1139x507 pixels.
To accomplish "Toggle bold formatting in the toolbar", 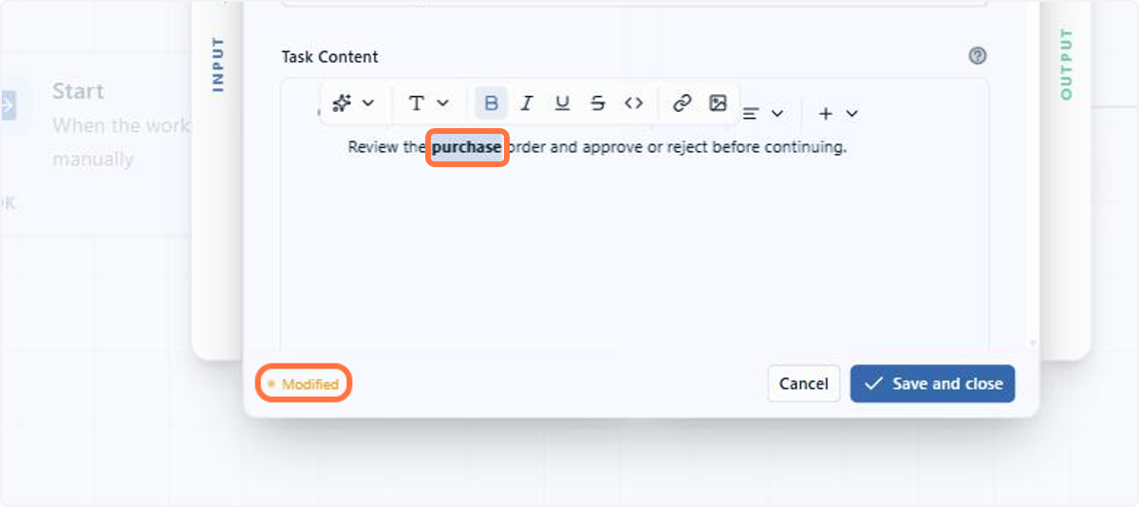I will tap(491, 103).
